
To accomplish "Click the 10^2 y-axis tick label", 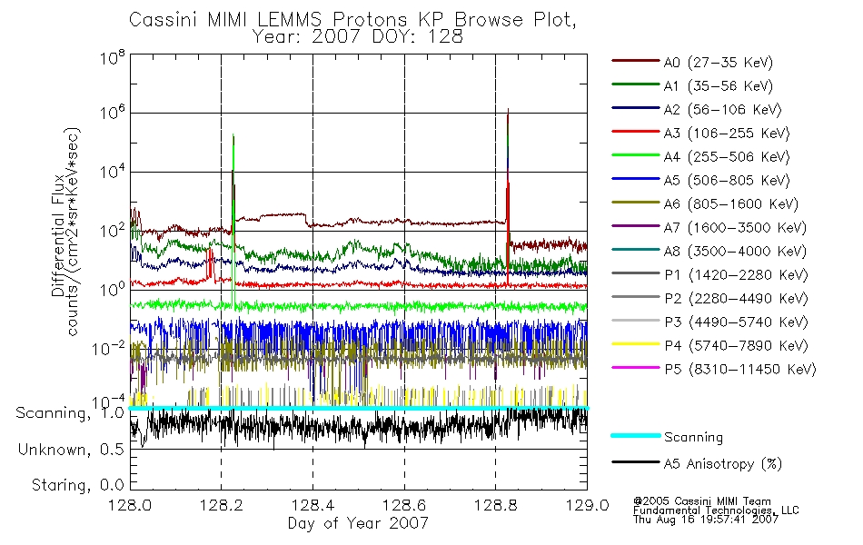I will 112,230.
